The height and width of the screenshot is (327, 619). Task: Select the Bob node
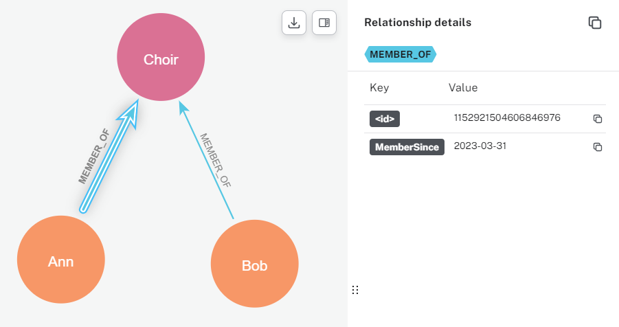tap(254, 265)
